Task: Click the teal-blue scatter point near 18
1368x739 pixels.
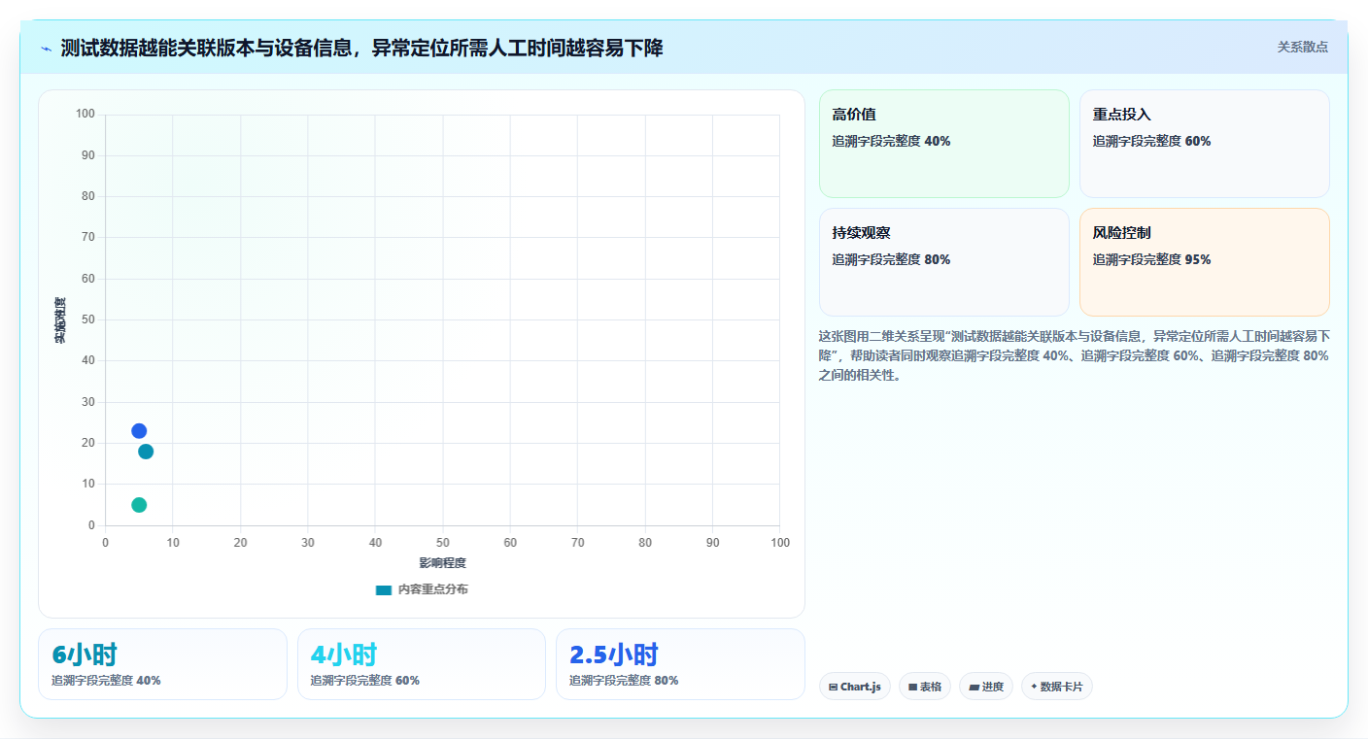Action: pos(146,452)
